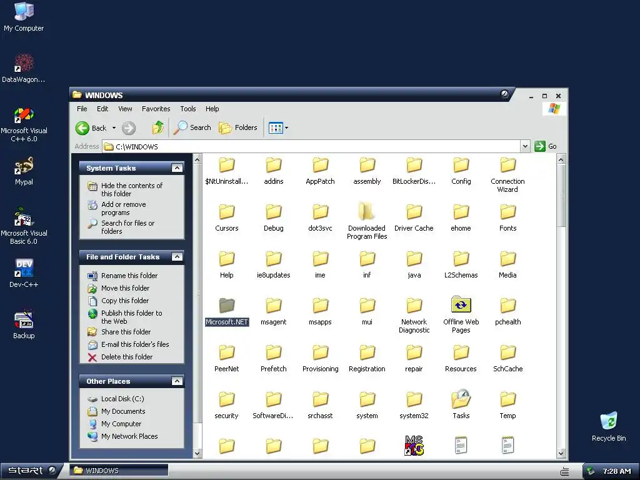Open Microsoft Visual C++ 6.0 shortcut
Viewport: 640px width, 480px height.
24,124
